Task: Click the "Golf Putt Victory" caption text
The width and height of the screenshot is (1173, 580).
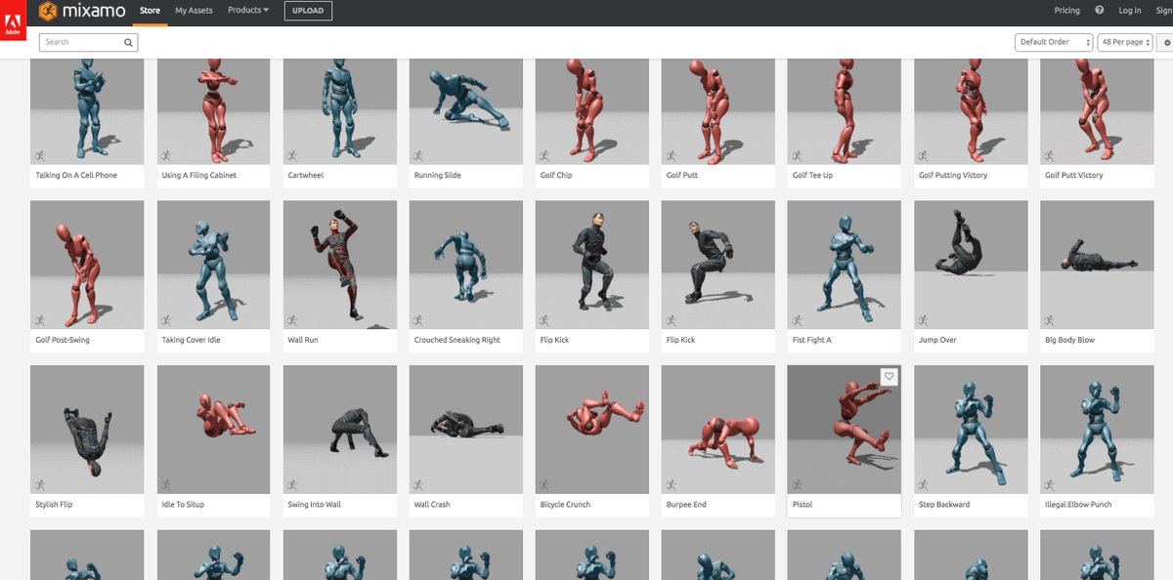Action: [1074, 176]
